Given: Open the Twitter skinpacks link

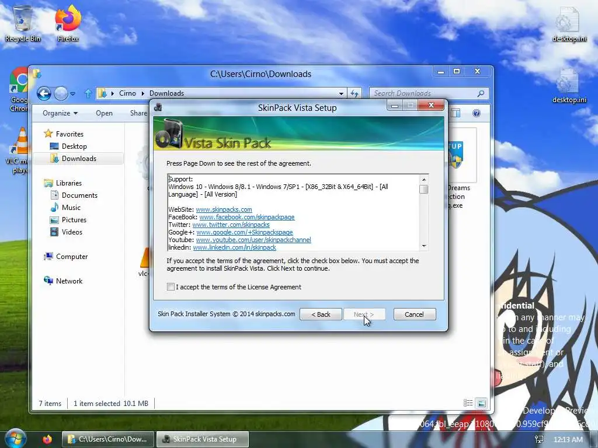Looking at the screenshot, I should tap(231, 225).
